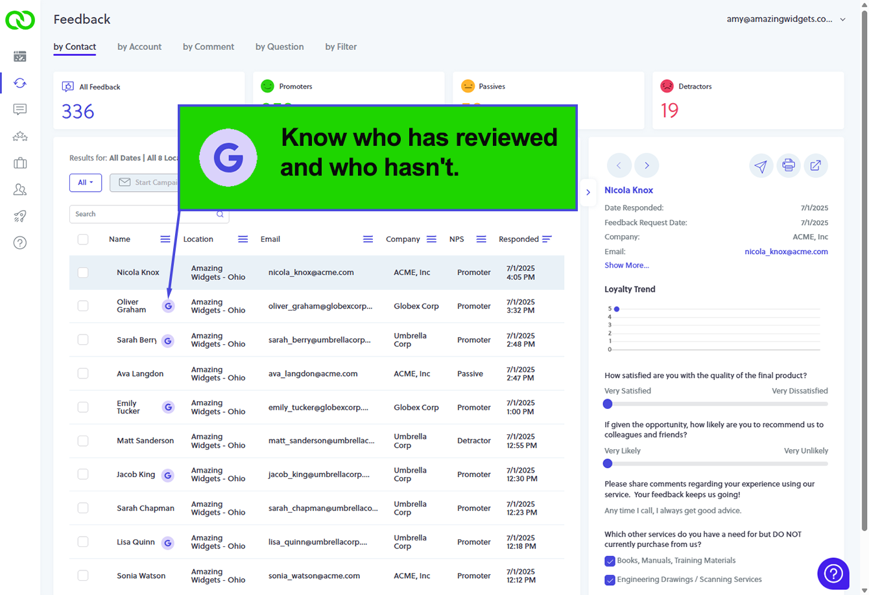
Task: Open the comments icon in sidebar
Action: [x=20, y=110]
